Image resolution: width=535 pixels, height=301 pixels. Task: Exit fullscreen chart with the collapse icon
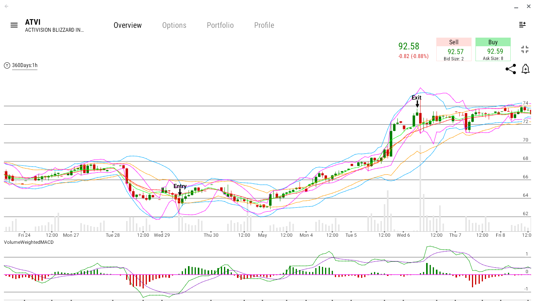click(525, 49)
